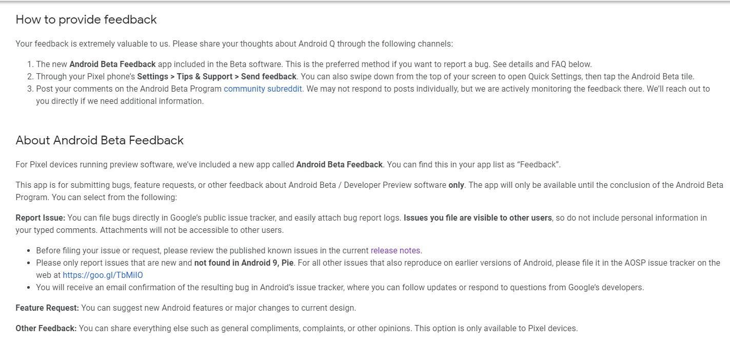
Task: Follow the https://goo.gl/TbMiIO link
Action: point(103,275)
